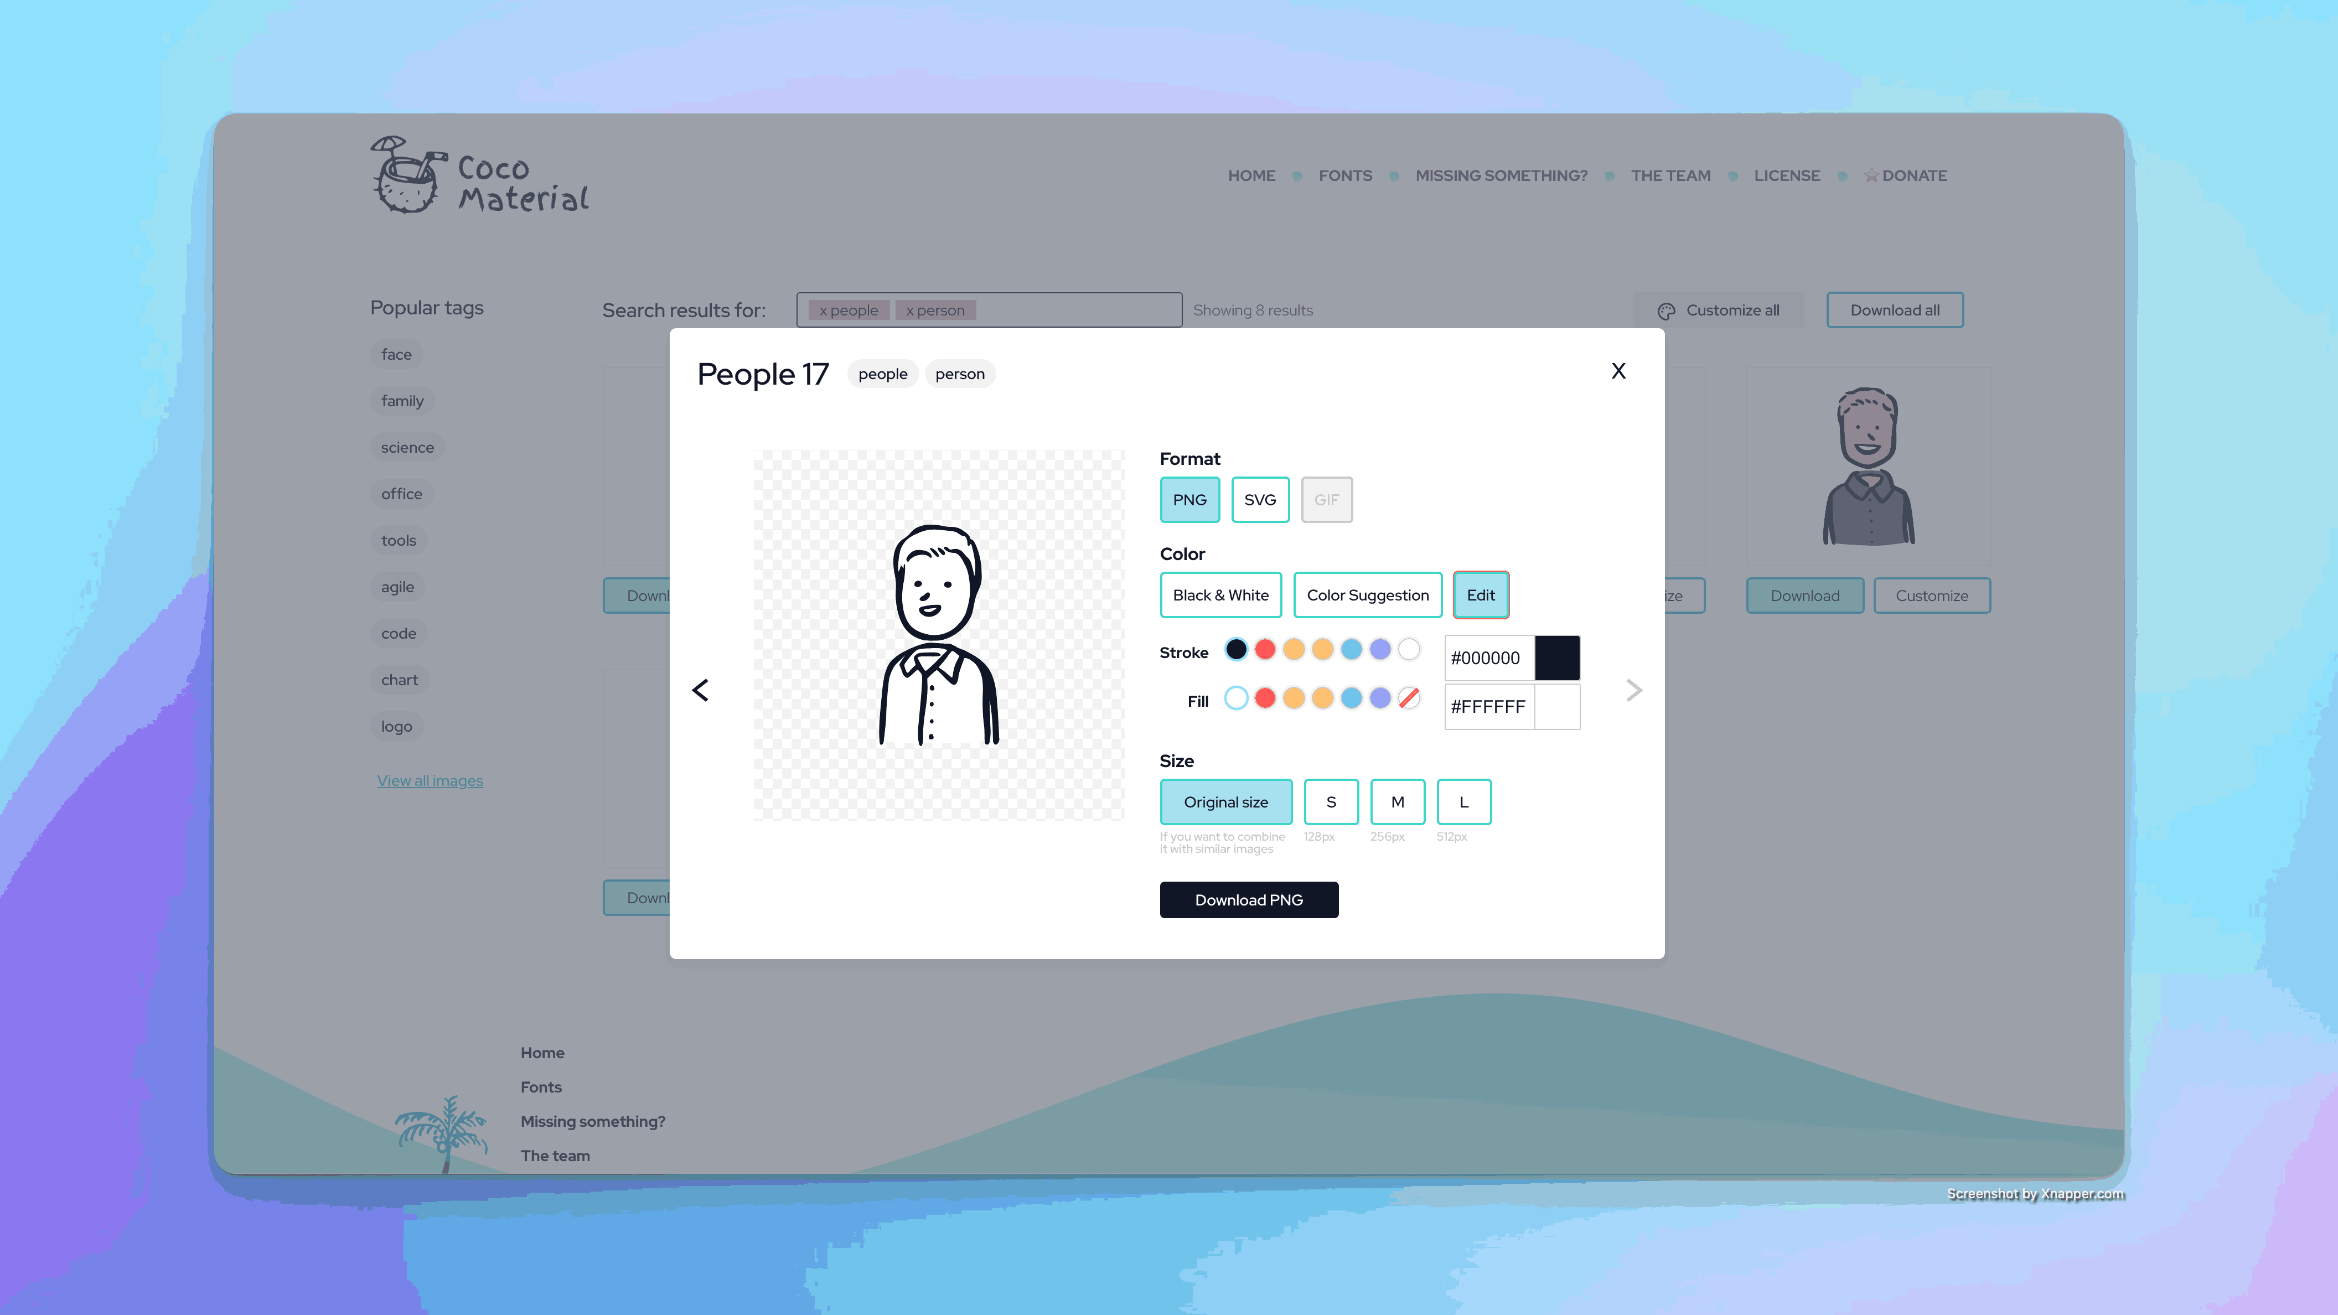Click Download all button
Viewport: 2338px width, 1315px height.
(x=1895, y=310)
